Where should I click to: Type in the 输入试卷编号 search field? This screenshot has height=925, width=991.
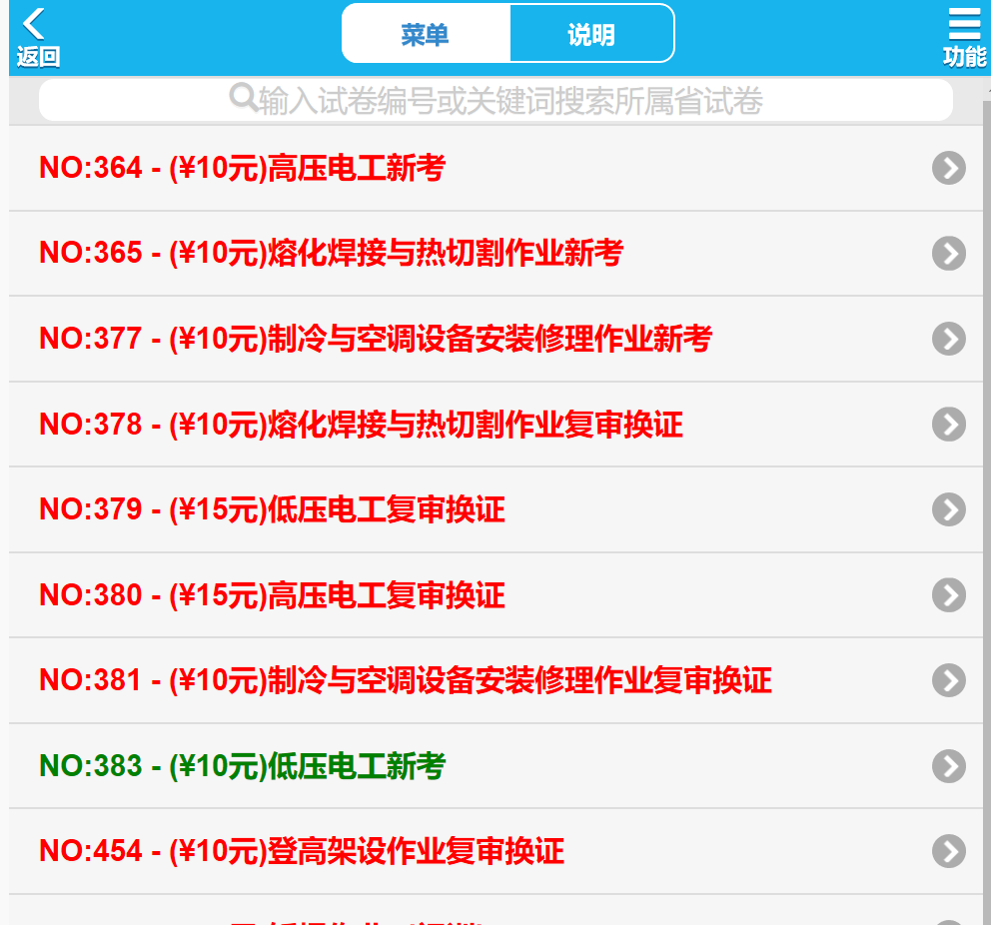(509, 101)
